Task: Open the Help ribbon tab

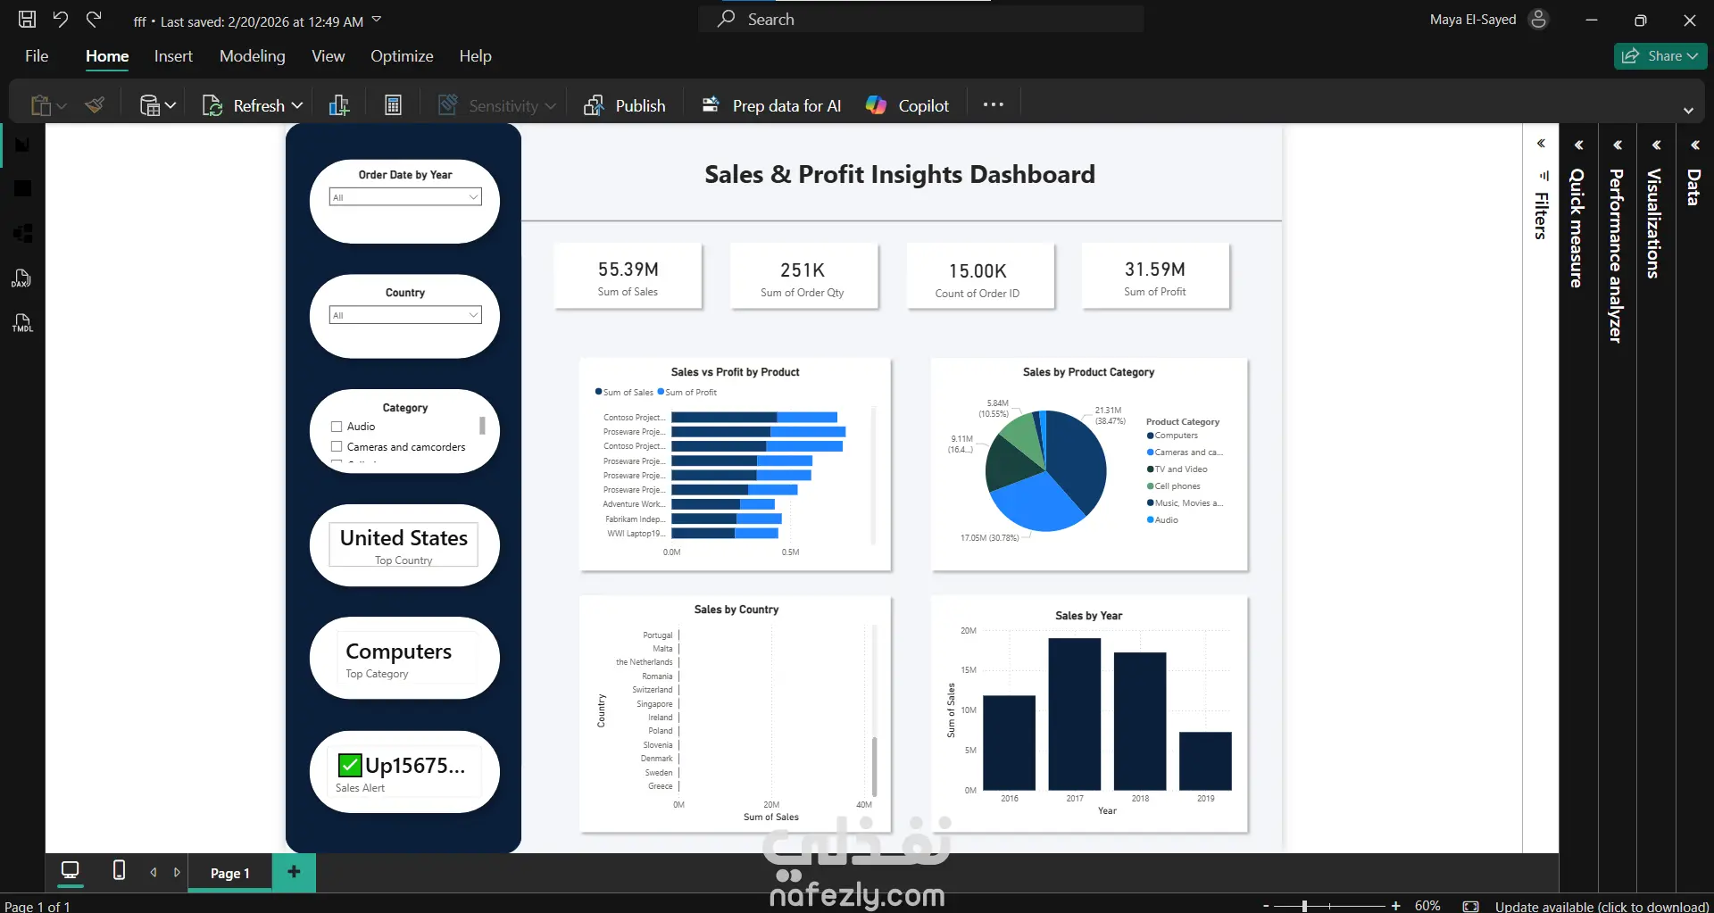Action: coord(475,55)
